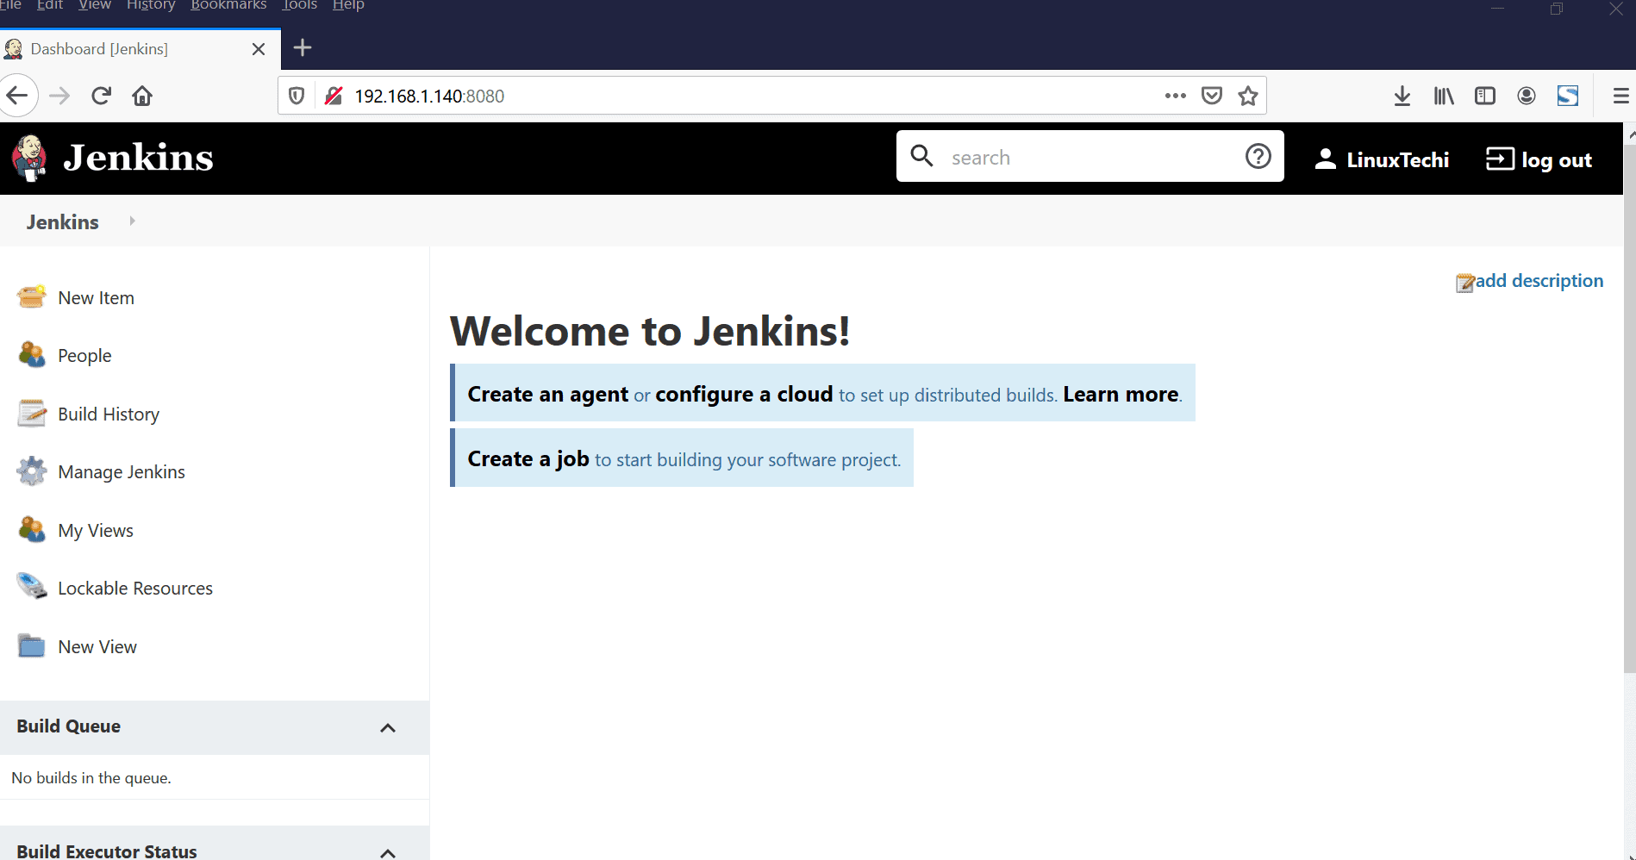Save page to Pocket
The image size is (1636, 860).
[1212, 96]
